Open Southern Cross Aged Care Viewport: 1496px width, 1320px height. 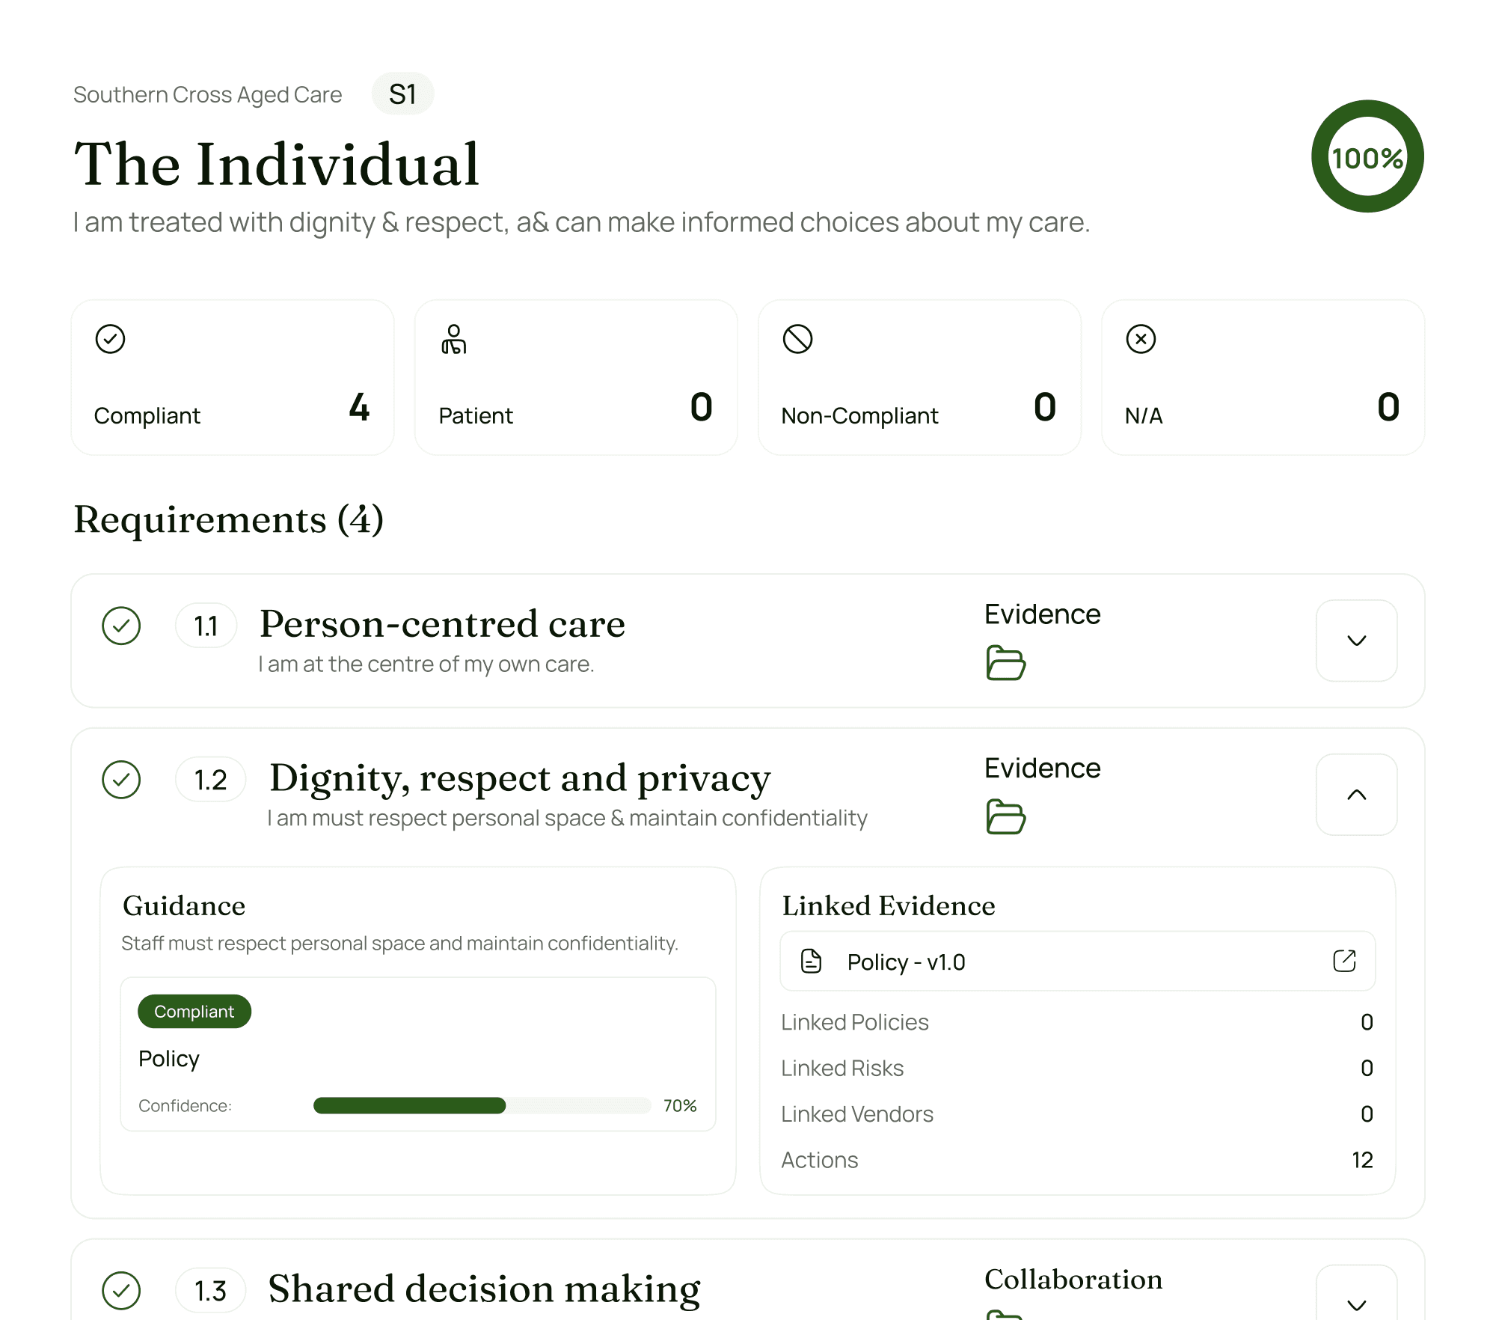[207, 94]
